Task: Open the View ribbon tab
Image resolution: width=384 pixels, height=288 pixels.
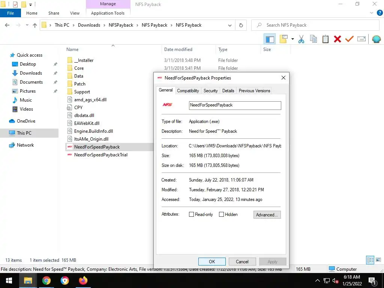Action: pyautogui.click(x=75, y=13)
